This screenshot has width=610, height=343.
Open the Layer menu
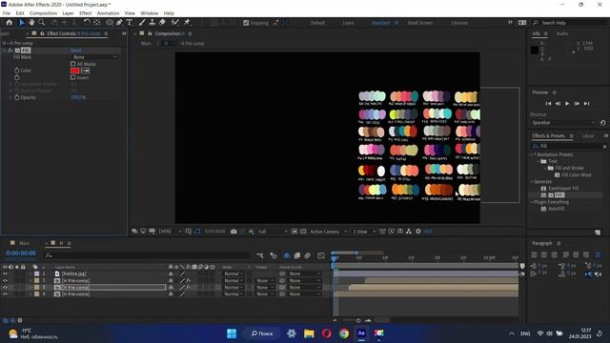pos(68,13)
